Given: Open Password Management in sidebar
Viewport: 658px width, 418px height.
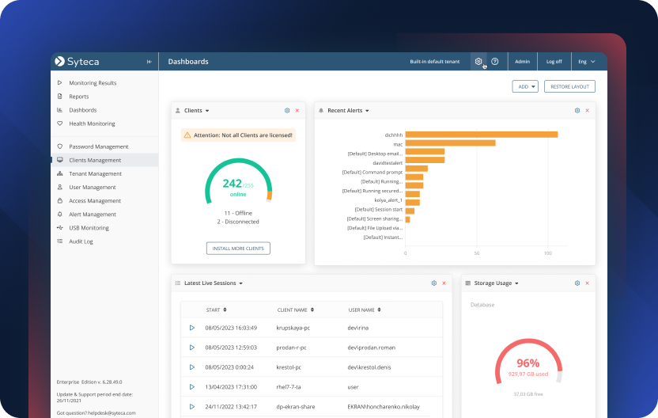Looking at the screenshot, I should (98, 146).
